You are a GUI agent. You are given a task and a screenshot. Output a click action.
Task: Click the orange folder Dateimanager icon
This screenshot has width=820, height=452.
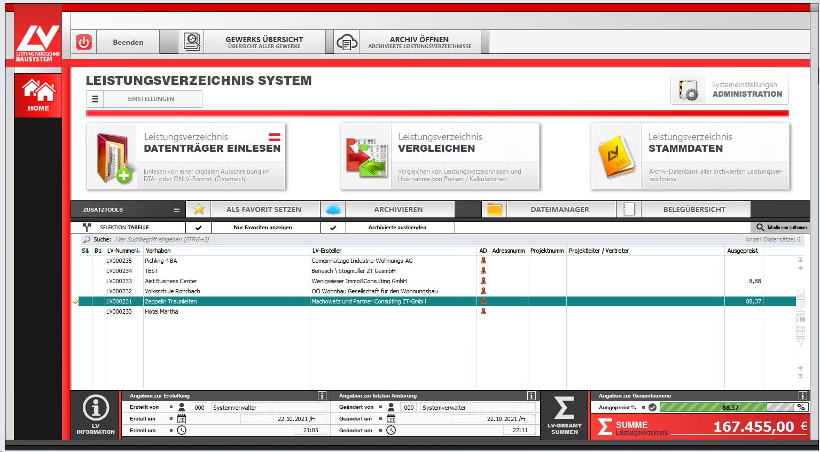tap(495, 209)
